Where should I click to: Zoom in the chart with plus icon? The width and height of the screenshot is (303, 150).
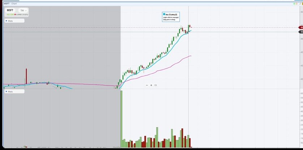(151, 85)
